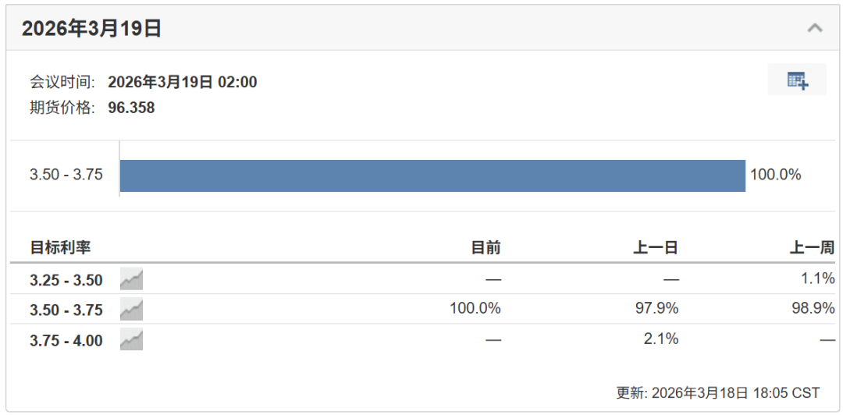Click the 目标利率 column header
The height and width of the screenshot is (415, 843).
coord(60,247)
